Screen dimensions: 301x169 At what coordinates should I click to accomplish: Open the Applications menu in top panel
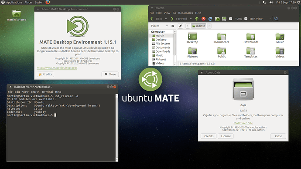[x=14, y=2]
